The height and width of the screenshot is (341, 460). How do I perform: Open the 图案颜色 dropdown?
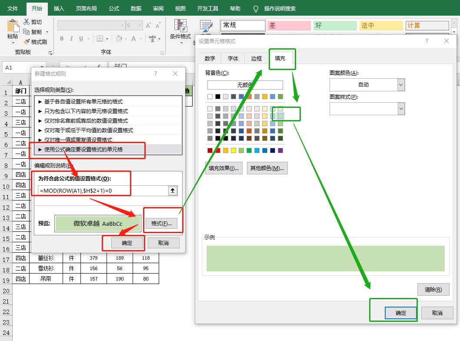coord(401,84)
